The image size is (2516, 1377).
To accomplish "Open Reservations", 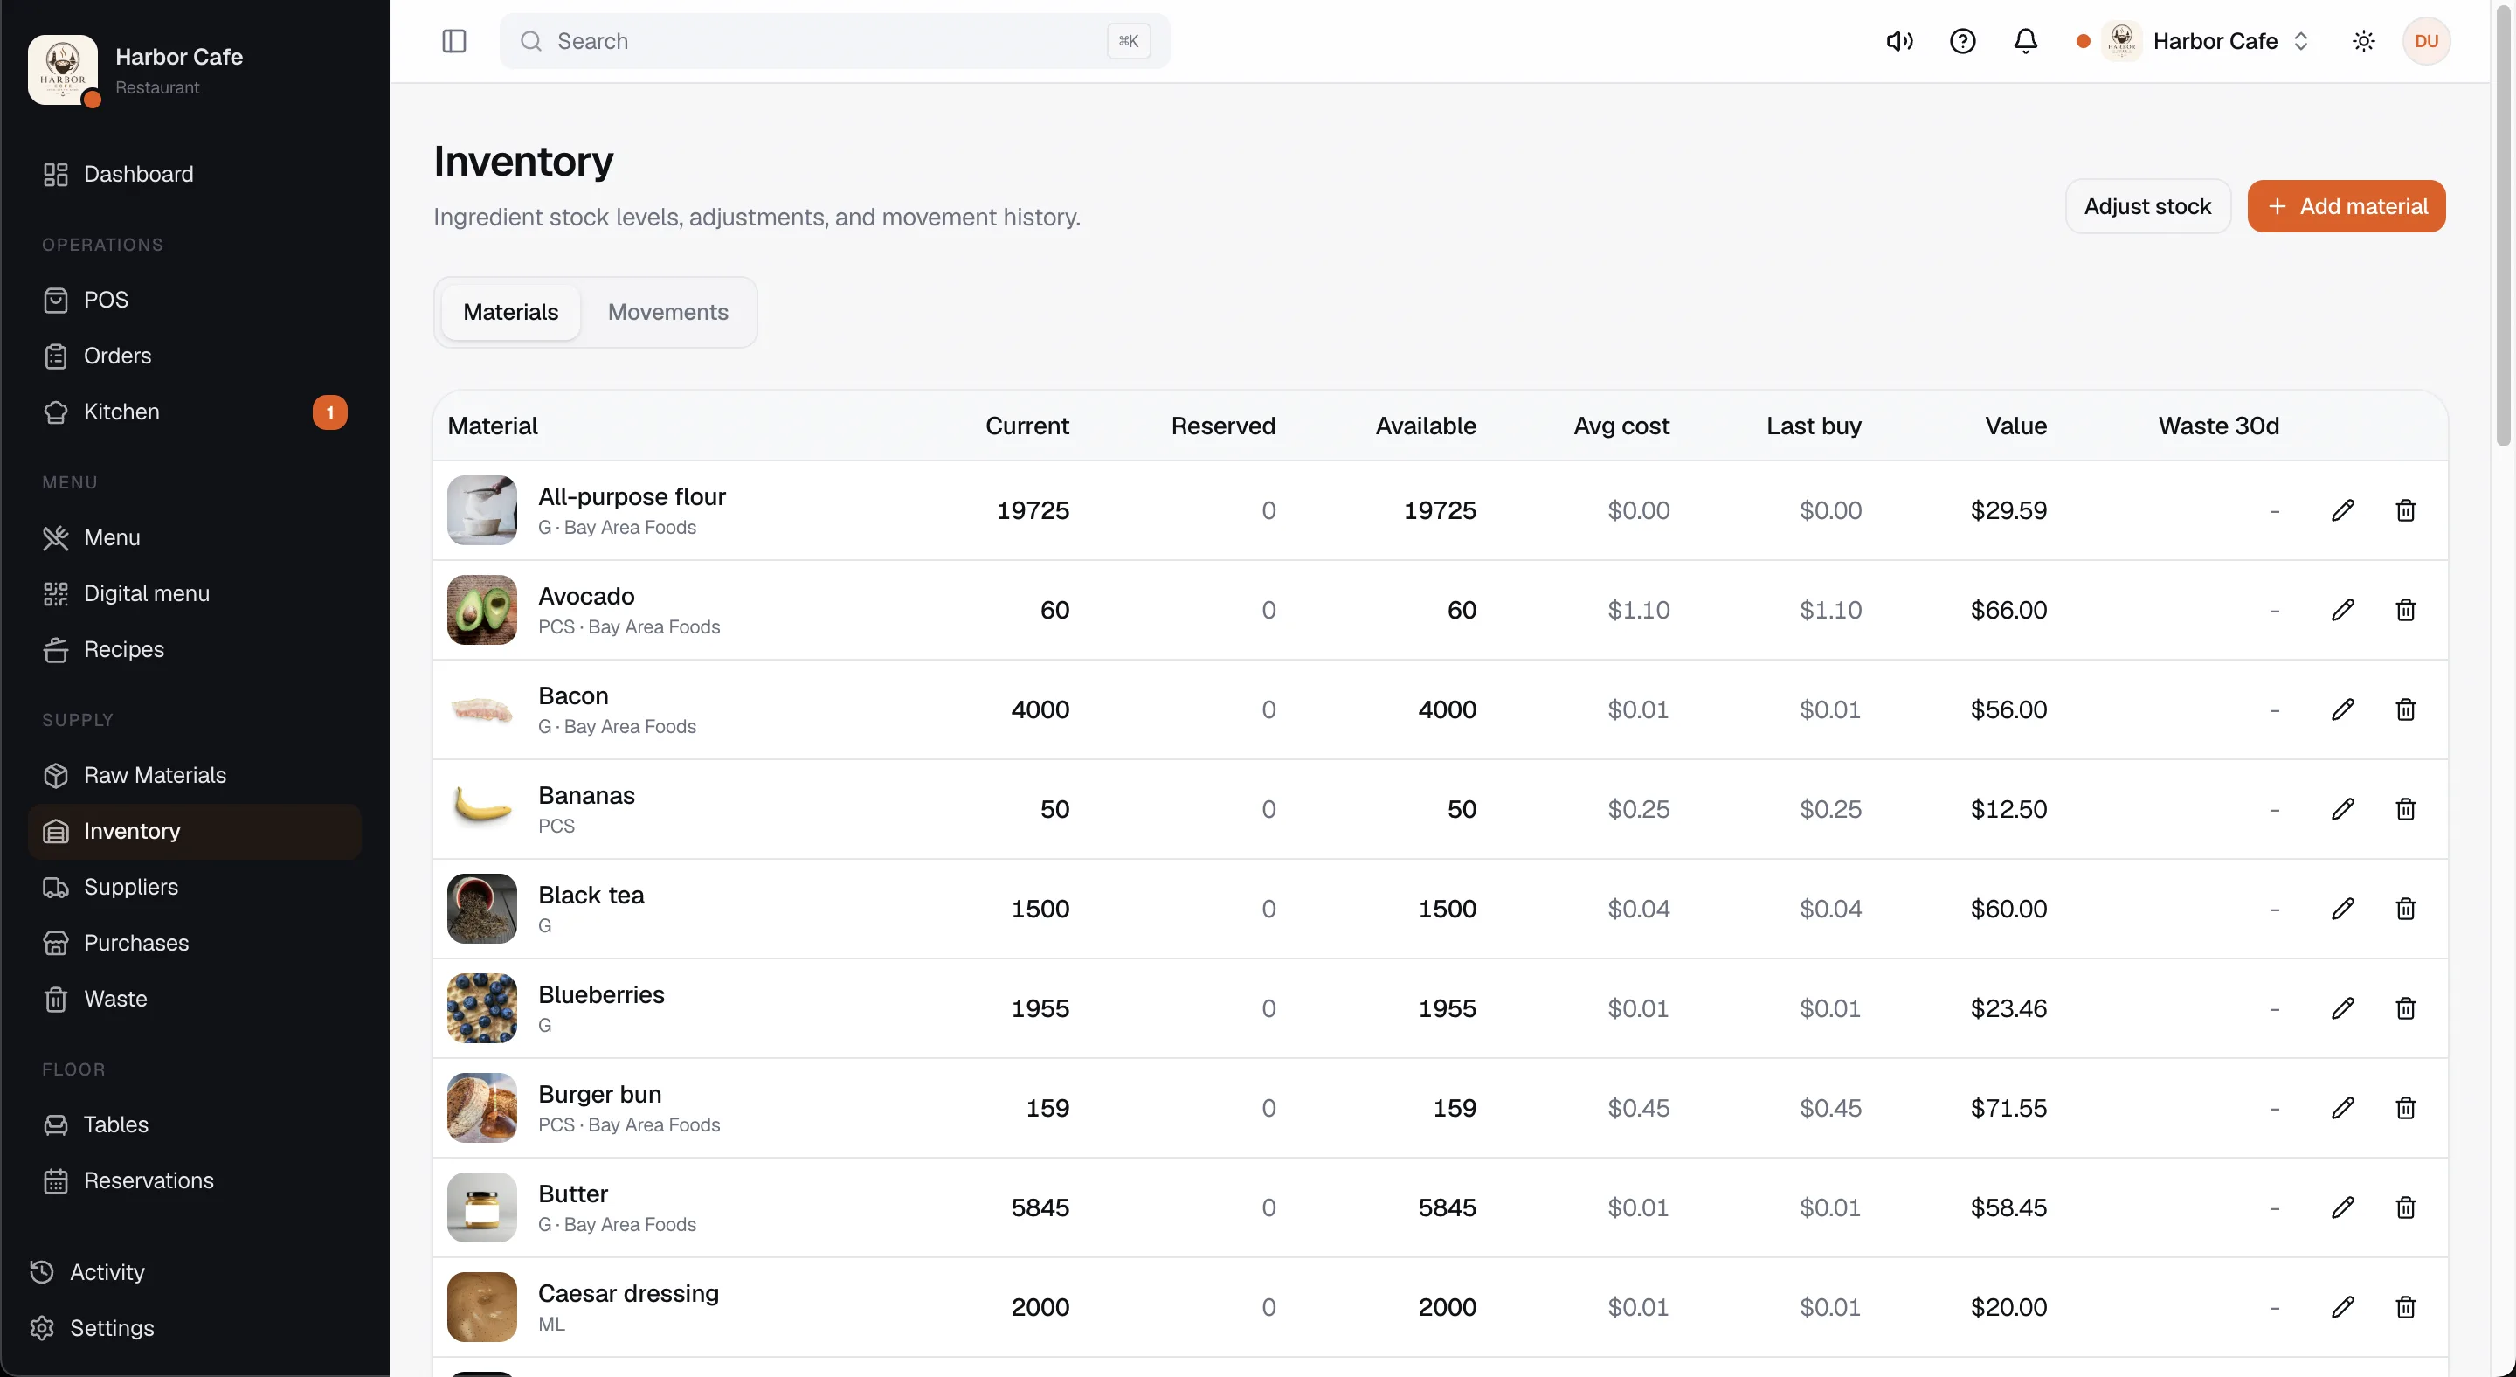I will point(194,1180).
